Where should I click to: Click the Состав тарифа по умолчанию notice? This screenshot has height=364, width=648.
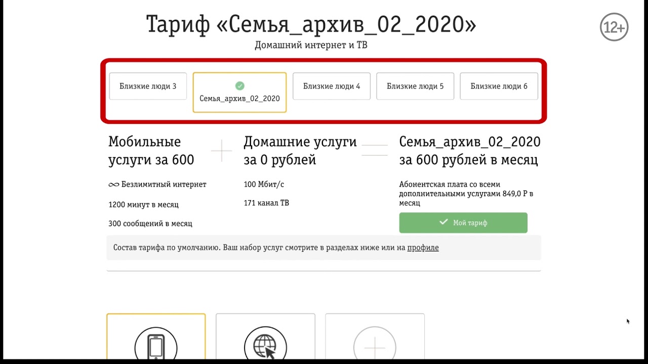pos(324,248)
